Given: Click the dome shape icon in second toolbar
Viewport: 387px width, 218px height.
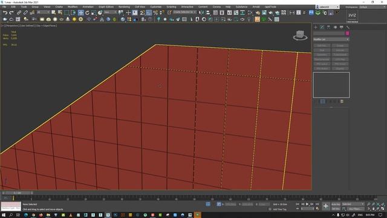Looking at the screenshot, I should point(48,19).
